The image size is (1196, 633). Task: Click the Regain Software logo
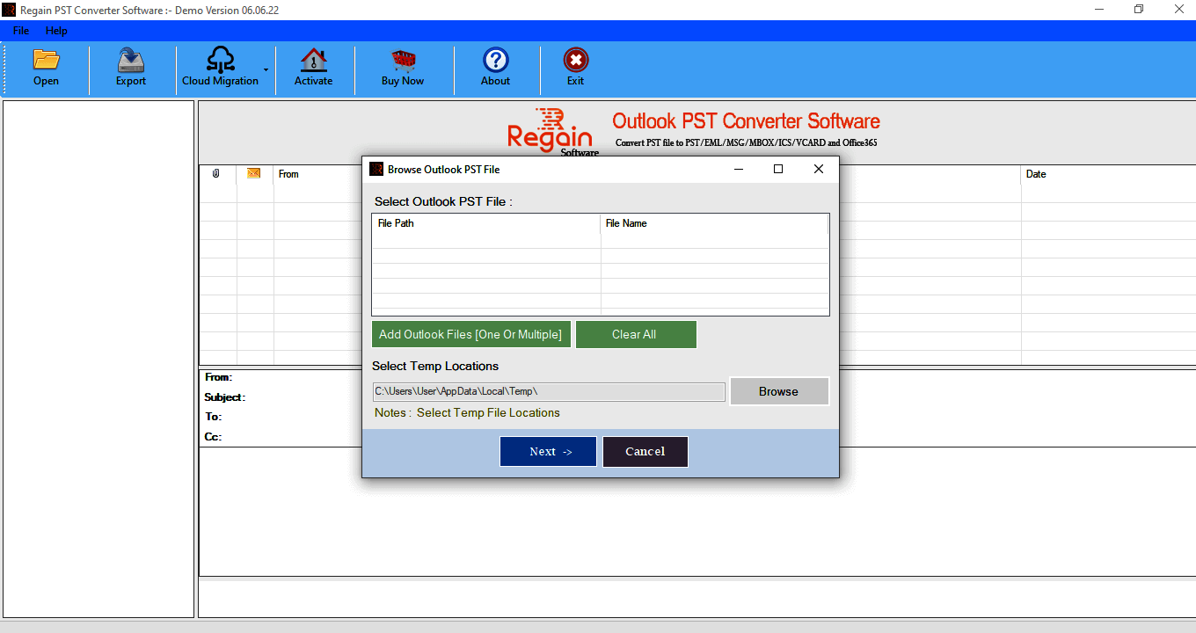552,133
